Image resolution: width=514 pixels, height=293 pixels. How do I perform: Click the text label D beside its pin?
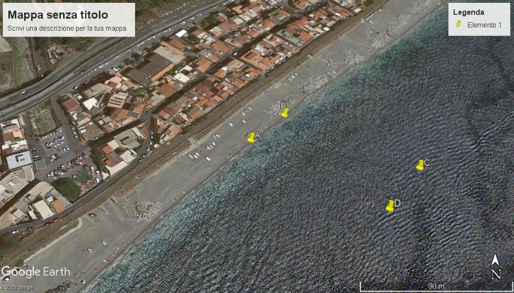398,203
